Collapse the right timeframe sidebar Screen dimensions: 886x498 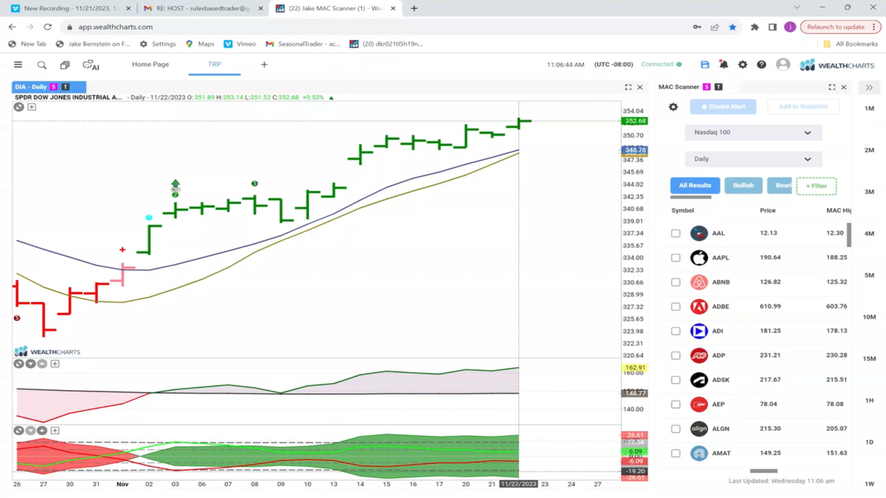869,88
